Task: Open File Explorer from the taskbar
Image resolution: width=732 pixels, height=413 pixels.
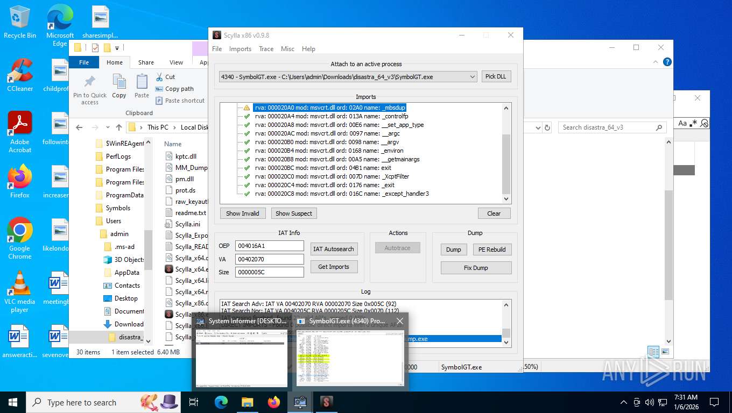Action: 248,402
